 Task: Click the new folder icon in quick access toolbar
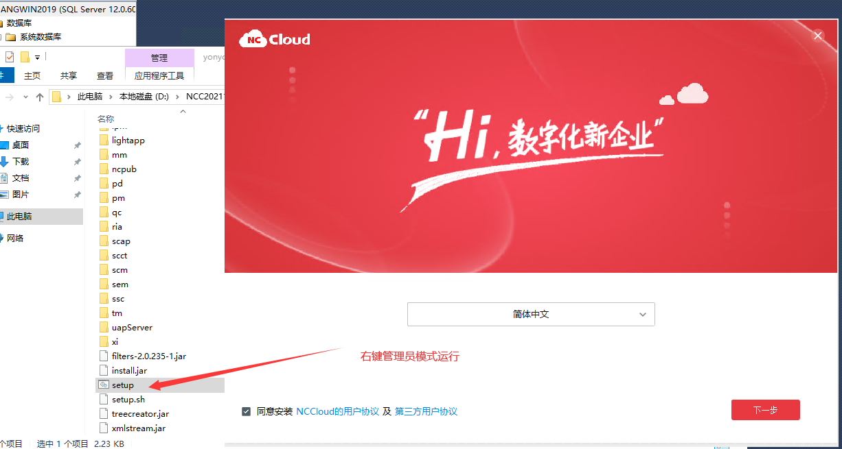click(x=25, y=57)
